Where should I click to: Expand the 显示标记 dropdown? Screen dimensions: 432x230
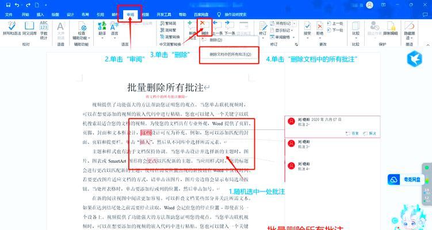281,30
